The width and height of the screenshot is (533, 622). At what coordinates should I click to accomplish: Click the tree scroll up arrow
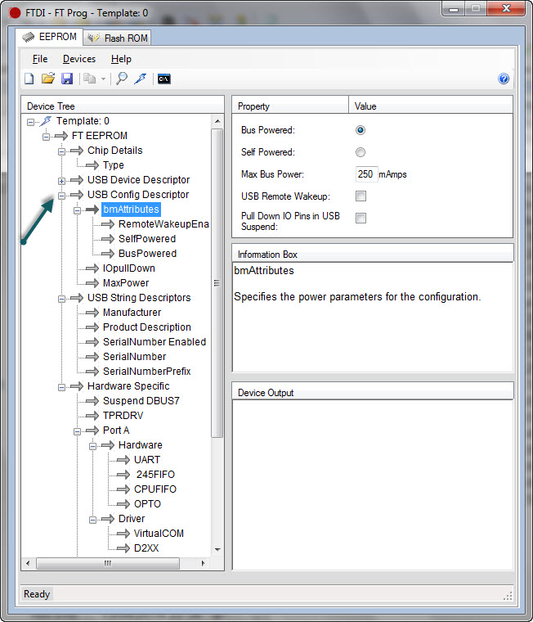click(x=217, y=120)
